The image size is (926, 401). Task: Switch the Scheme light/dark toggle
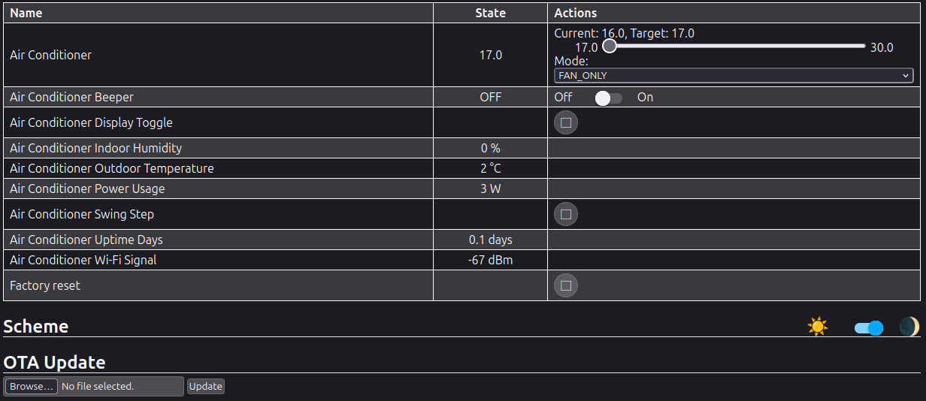point(869,327)
